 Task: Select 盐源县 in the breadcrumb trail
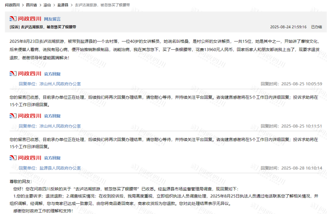[x=63, y=5]
